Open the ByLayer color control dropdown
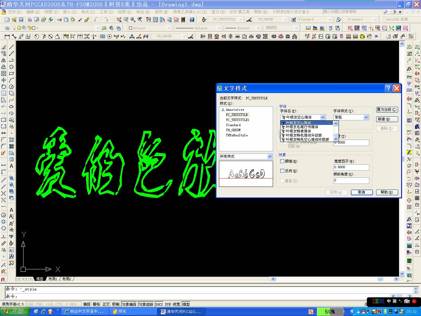The height and width of the screenshot is (316, 421). coord(169,28)
